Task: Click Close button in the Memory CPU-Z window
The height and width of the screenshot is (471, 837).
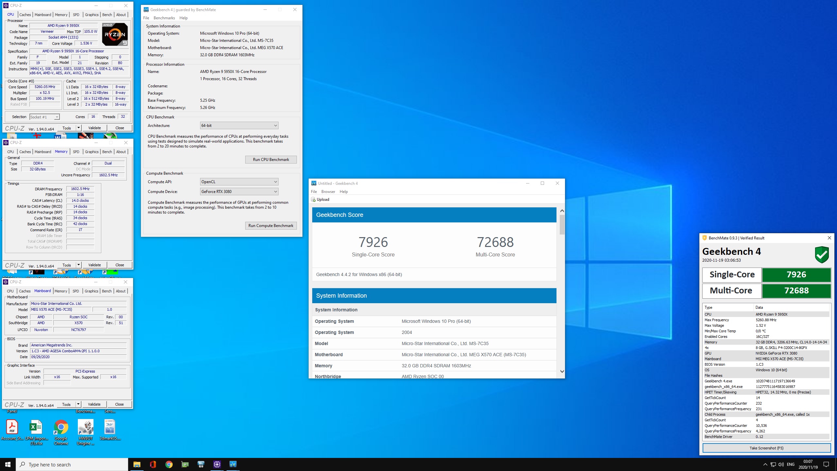Action: (x=120, y=265)
